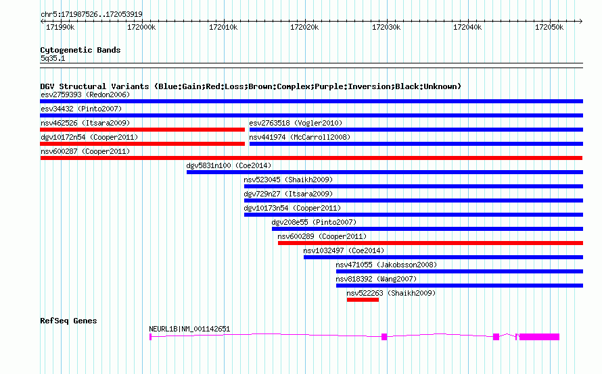Select the esv34432 (Pinto2007) variant label

pos(81,109)
